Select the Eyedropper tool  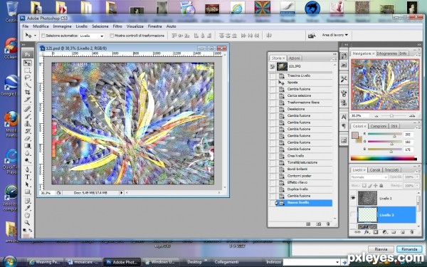[28, 208]
